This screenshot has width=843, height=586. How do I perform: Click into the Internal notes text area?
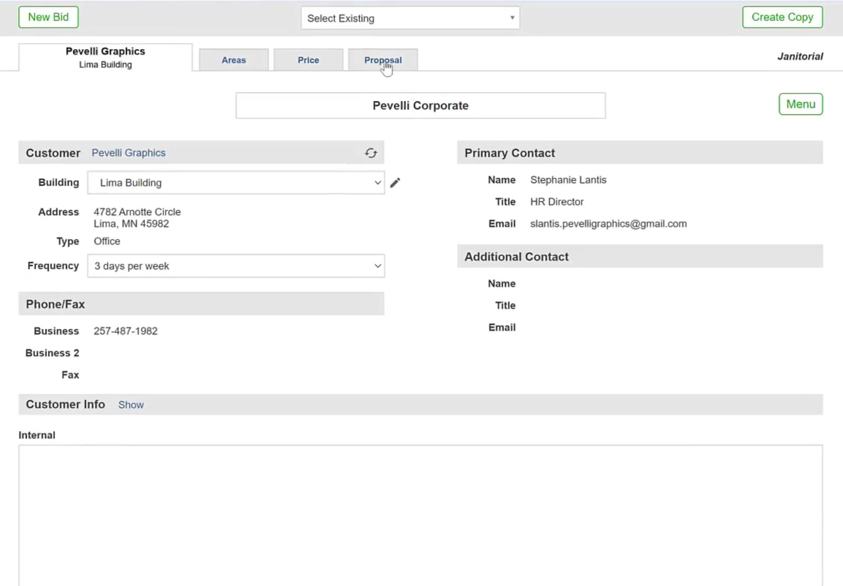tap(420, 515)
